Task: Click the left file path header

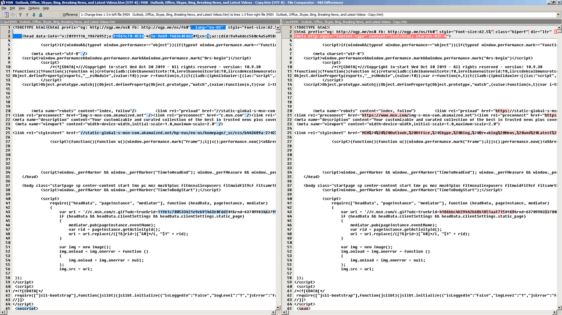Action: point(140,22)
